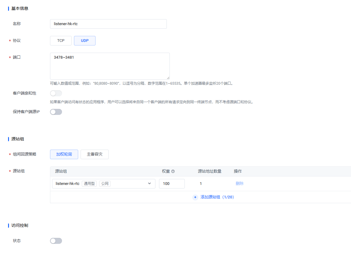Open the listener-hk-rtc origin group dropdown
The height and width of the screenshot is (266, 351).
pyautogui.click(x=104, y=184)
